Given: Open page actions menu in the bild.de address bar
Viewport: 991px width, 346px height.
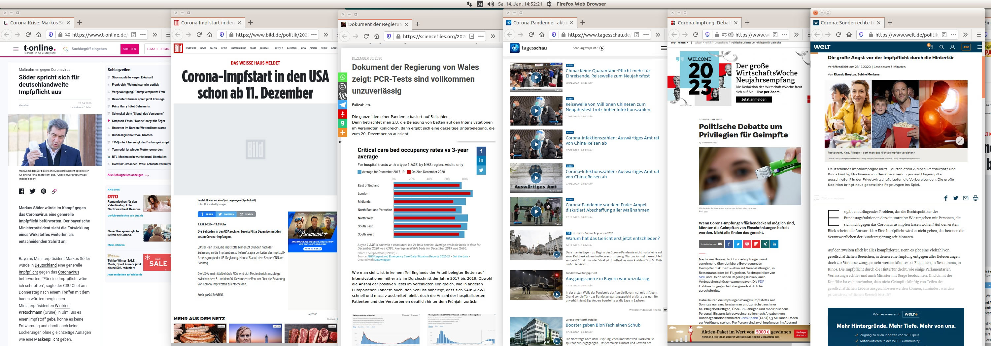Looking at the screenshot, I should [x=314, y=35].
